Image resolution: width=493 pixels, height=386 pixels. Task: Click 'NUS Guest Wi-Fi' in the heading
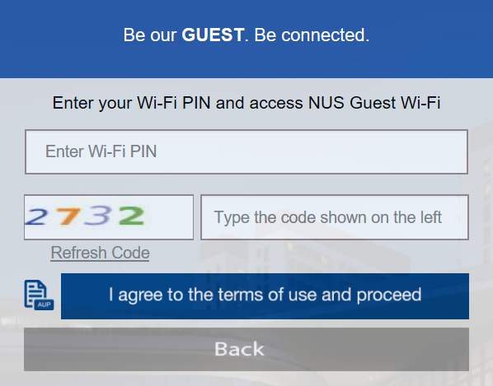point(374,103)
